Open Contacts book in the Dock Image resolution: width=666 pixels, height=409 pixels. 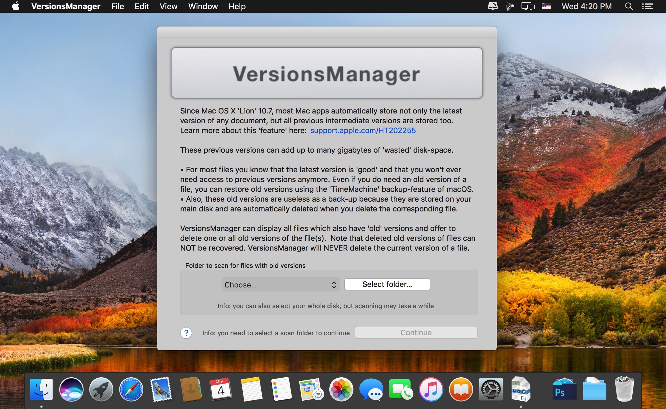tap(191, 389)
